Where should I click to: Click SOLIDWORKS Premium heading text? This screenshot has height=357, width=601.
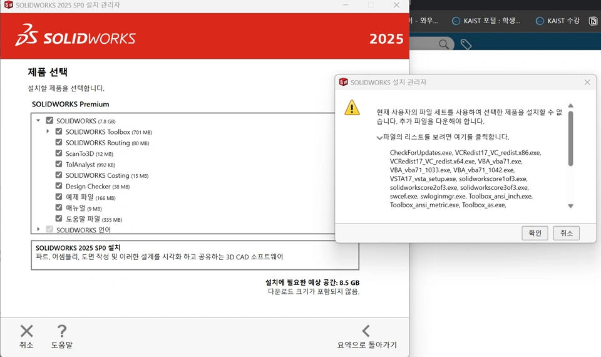tap(71, 104)
